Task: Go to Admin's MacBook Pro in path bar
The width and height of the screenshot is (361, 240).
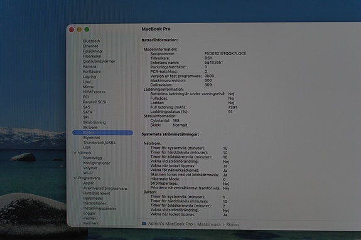Action: coord(170,224)
